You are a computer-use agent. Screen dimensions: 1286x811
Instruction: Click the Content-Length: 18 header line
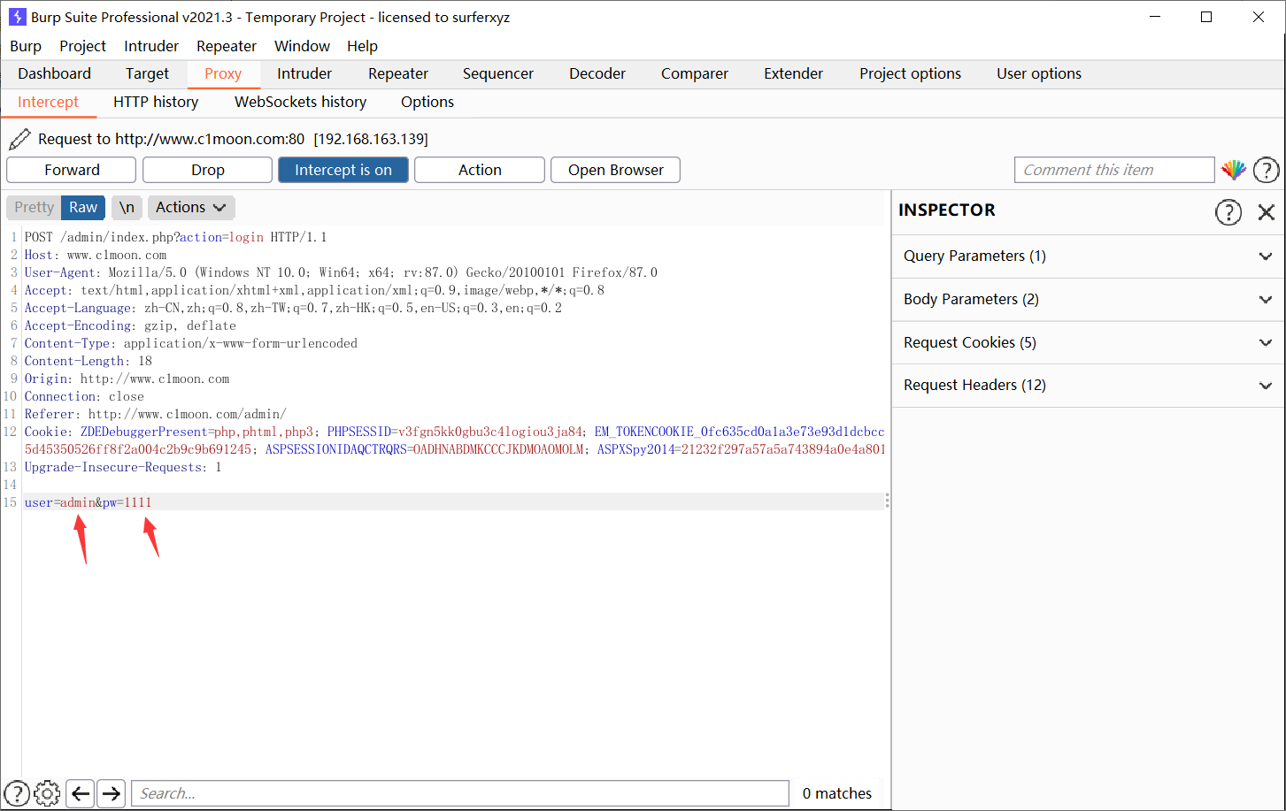point(89,361)
